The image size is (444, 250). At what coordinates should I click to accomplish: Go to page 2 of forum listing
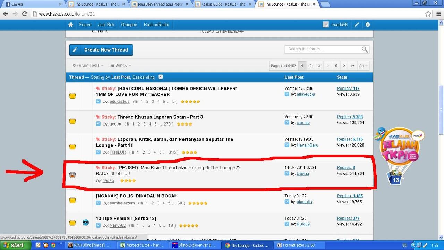coord(310,66)
